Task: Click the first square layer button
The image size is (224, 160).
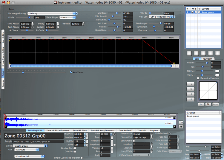Action: tap(189, 53)
